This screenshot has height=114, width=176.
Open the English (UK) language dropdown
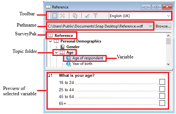click(169, 16)
